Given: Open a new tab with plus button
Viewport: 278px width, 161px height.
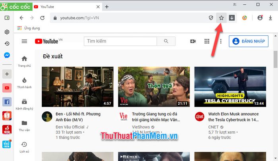Looking at the screenshot, I should tap(107, 7).
